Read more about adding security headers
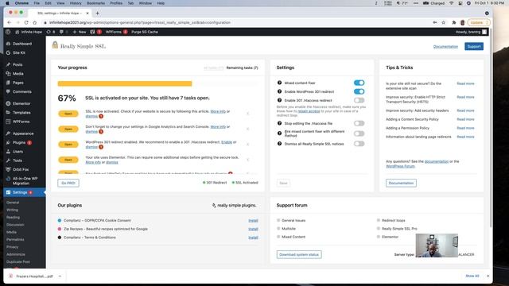This screenshot has width=509, height=286. pyautogui.click(x=465, y=110)
